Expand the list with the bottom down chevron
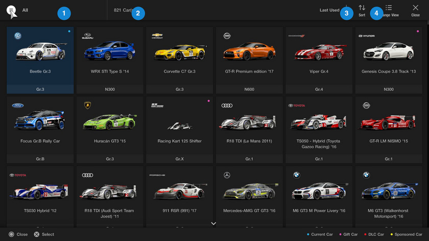 [x=213, y=223]
